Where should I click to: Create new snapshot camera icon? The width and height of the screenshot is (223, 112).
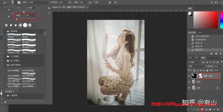coord(216,54)
